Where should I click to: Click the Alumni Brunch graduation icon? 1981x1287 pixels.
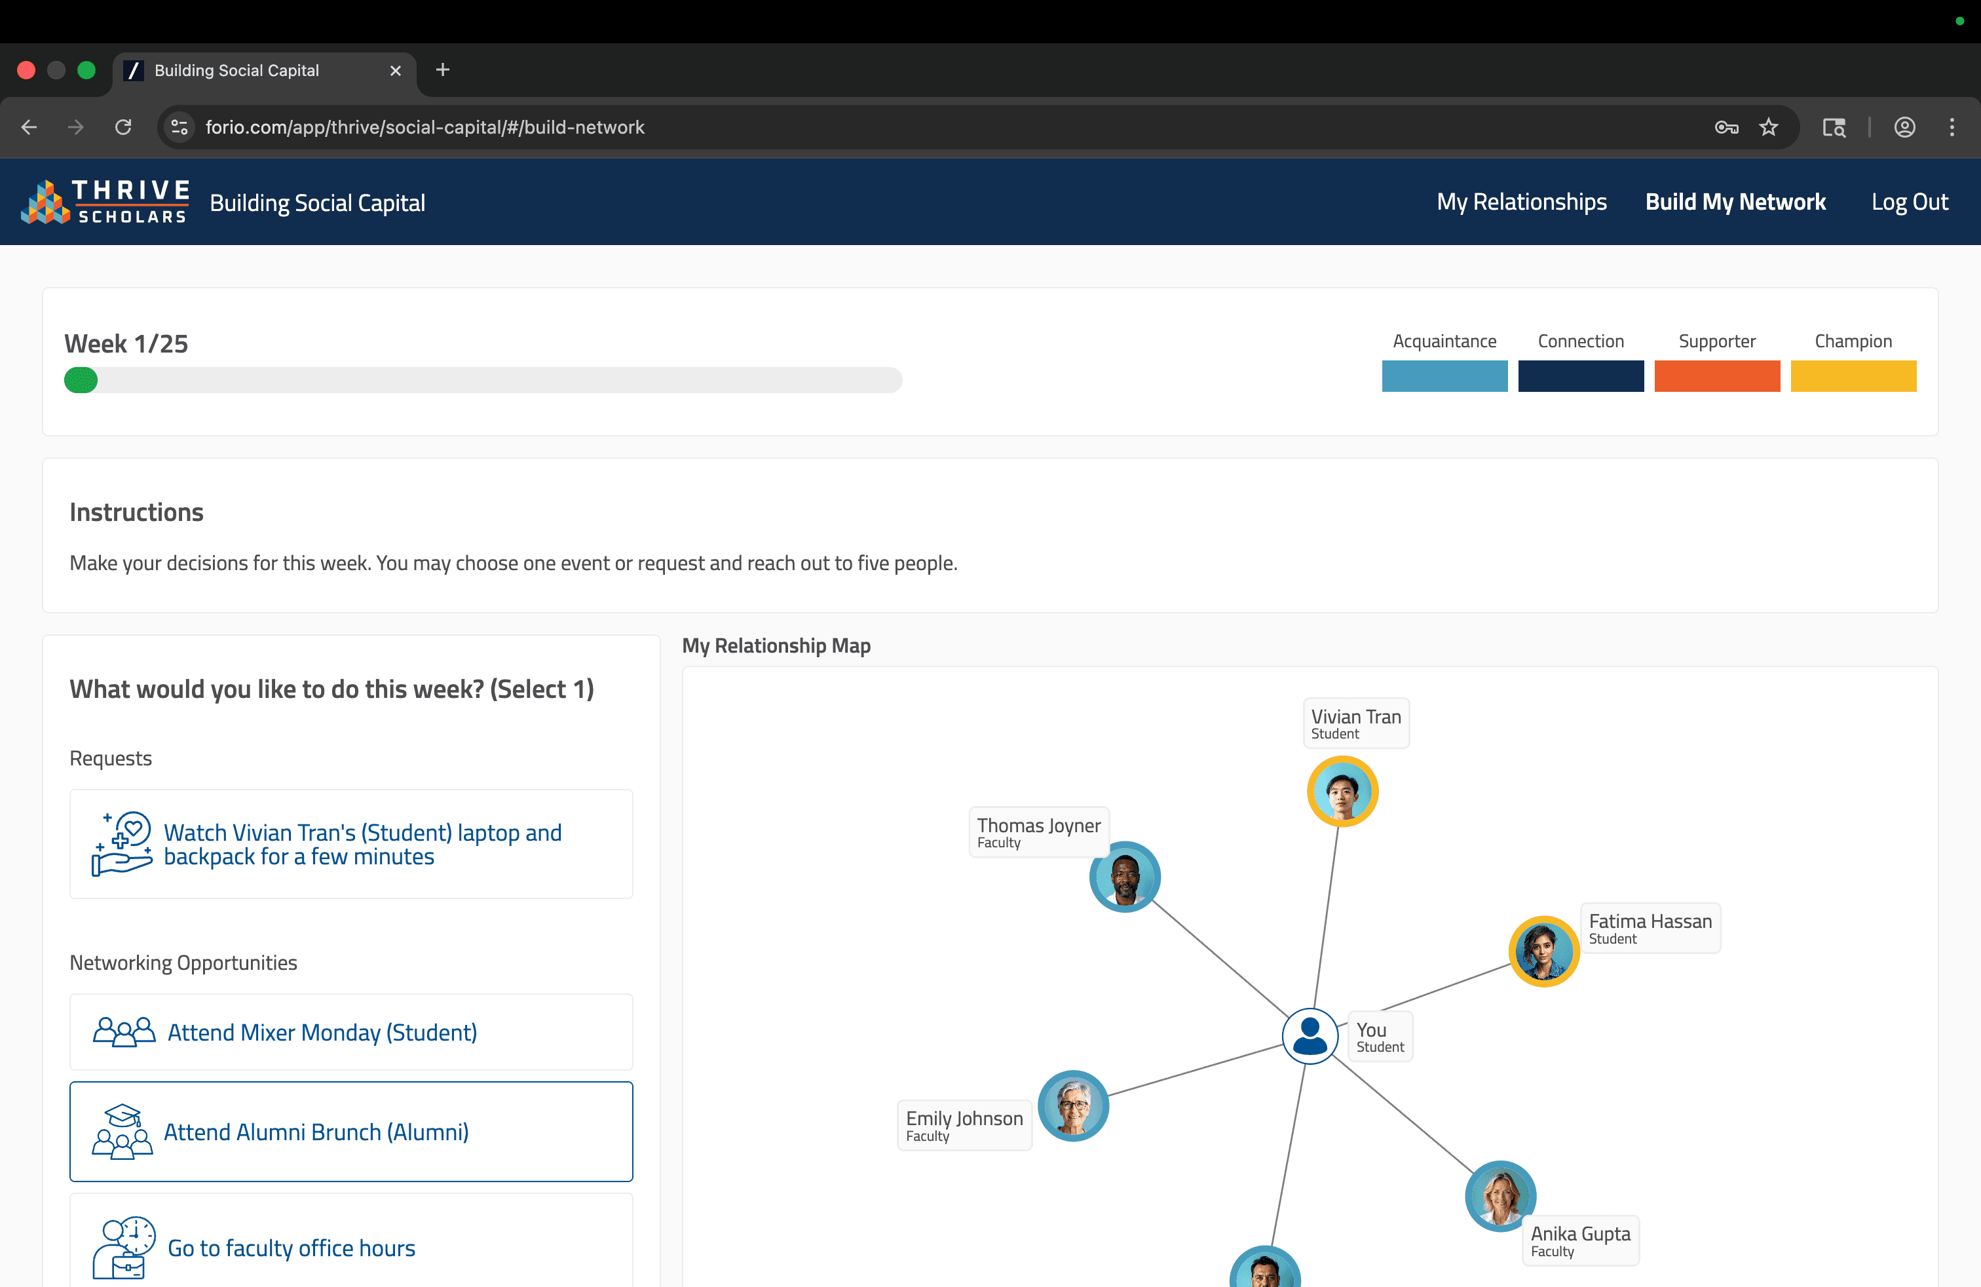[122, 1132]
